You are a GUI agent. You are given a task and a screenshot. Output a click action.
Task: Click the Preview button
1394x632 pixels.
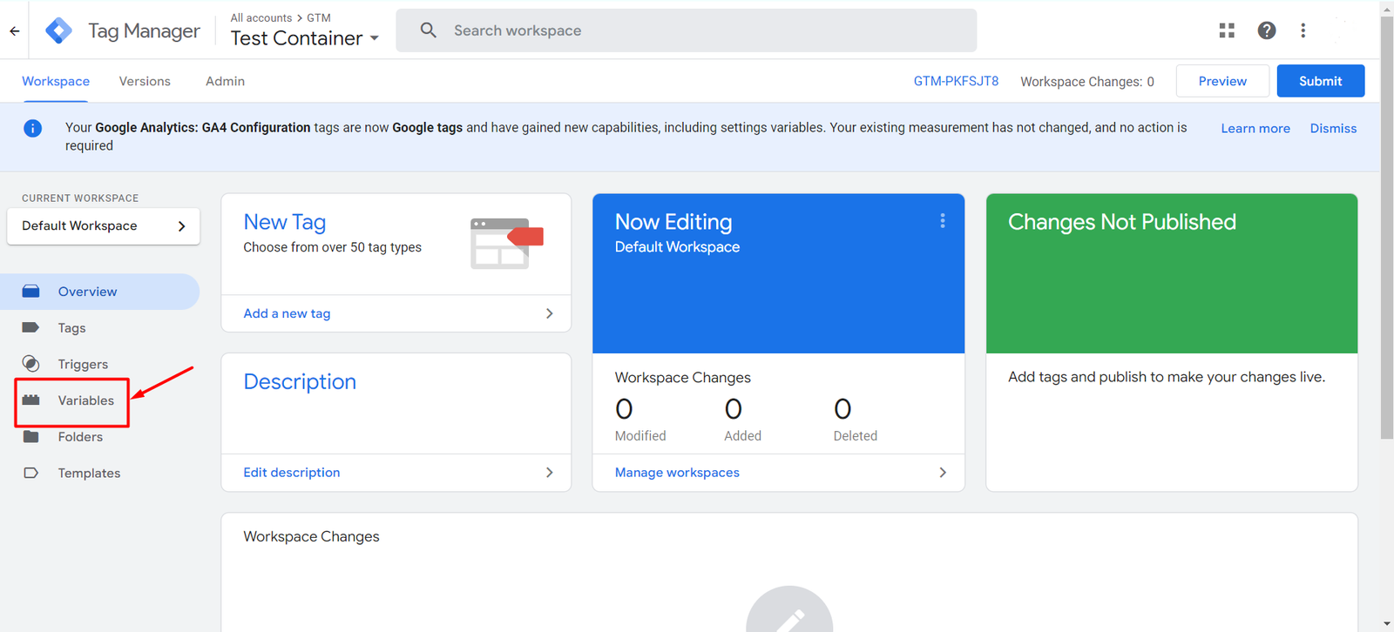pyautogui.click(x=1222, y=81)
